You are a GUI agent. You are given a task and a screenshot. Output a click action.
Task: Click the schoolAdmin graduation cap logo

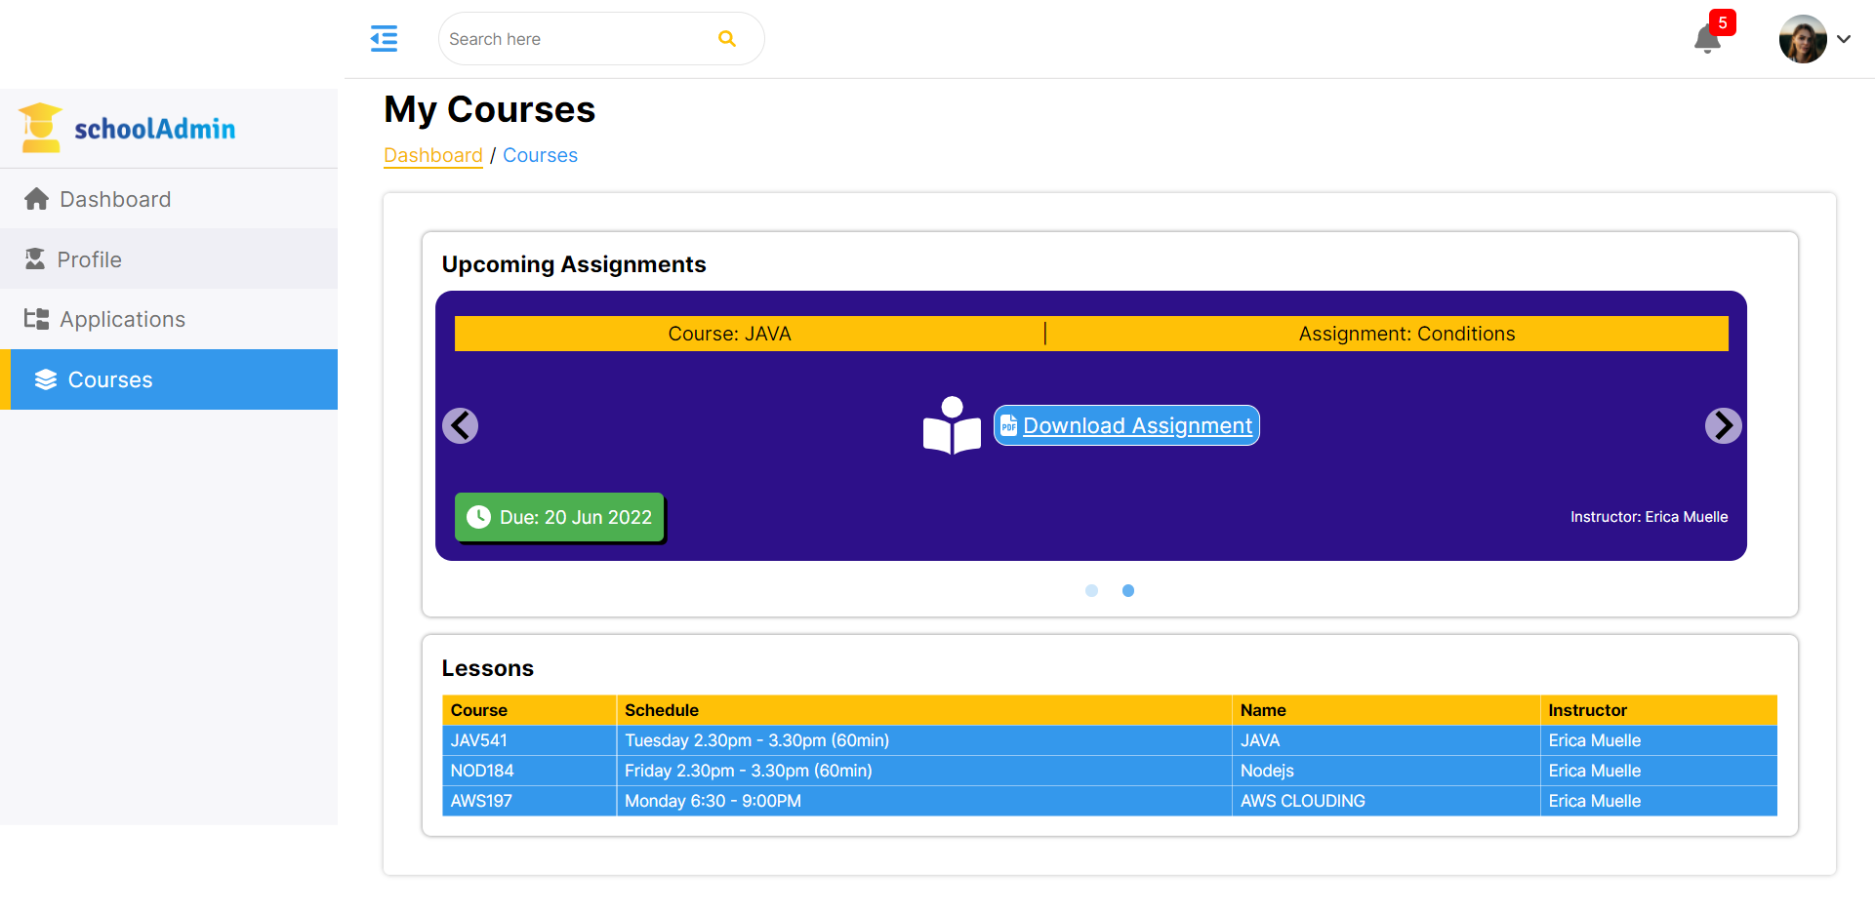point(40,127)
